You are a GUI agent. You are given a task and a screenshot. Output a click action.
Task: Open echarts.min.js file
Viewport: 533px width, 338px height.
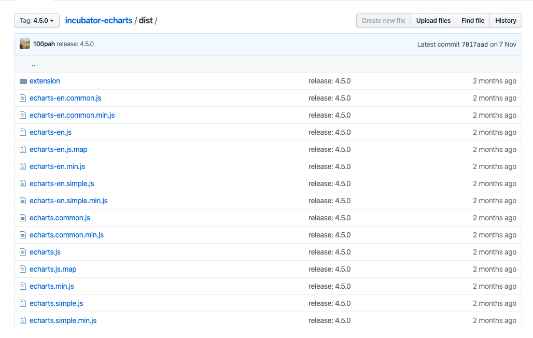pyautogui.click(x=52, y=286)
